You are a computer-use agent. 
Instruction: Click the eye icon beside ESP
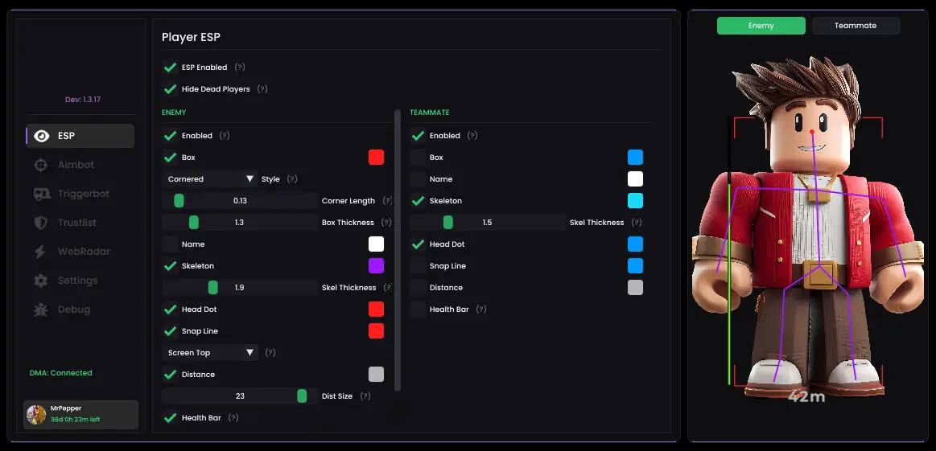41,136
